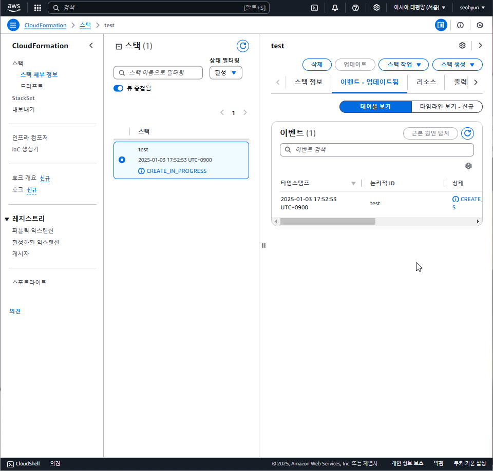
Task: Open the Events - updated tab
Action: pos(369,82)
